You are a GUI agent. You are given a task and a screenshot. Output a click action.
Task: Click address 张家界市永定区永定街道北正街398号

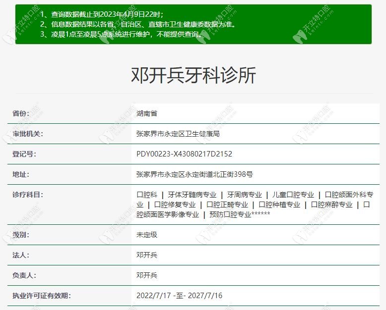click(x=194, y=174)
